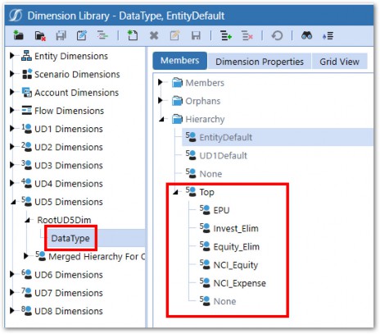Switch to the Dimension Properties tab

pyautogui.click(x=260, y=62)
